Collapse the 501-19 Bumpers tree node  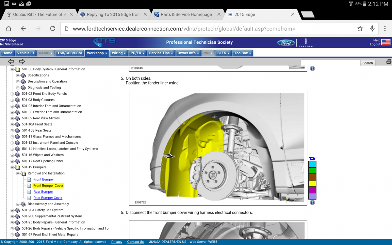click(x=12, y=167)
